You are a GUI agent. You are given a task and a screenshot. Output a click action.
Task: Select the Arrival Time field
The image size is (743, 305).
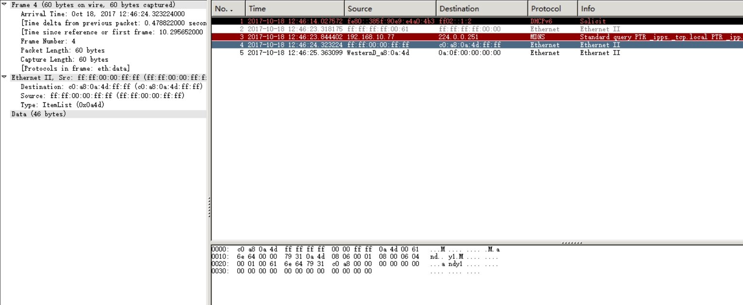(x=103, y=14)
